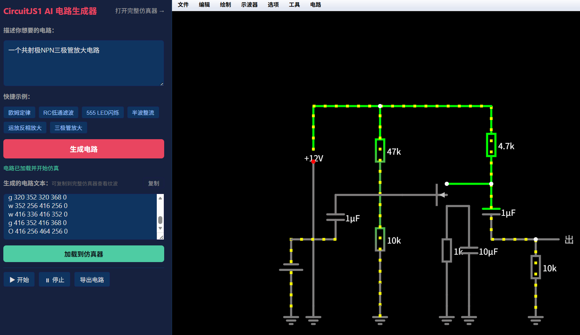Choose the 半波整流 quick example
This screenshot has height=335, width=580.
[143, 113]
